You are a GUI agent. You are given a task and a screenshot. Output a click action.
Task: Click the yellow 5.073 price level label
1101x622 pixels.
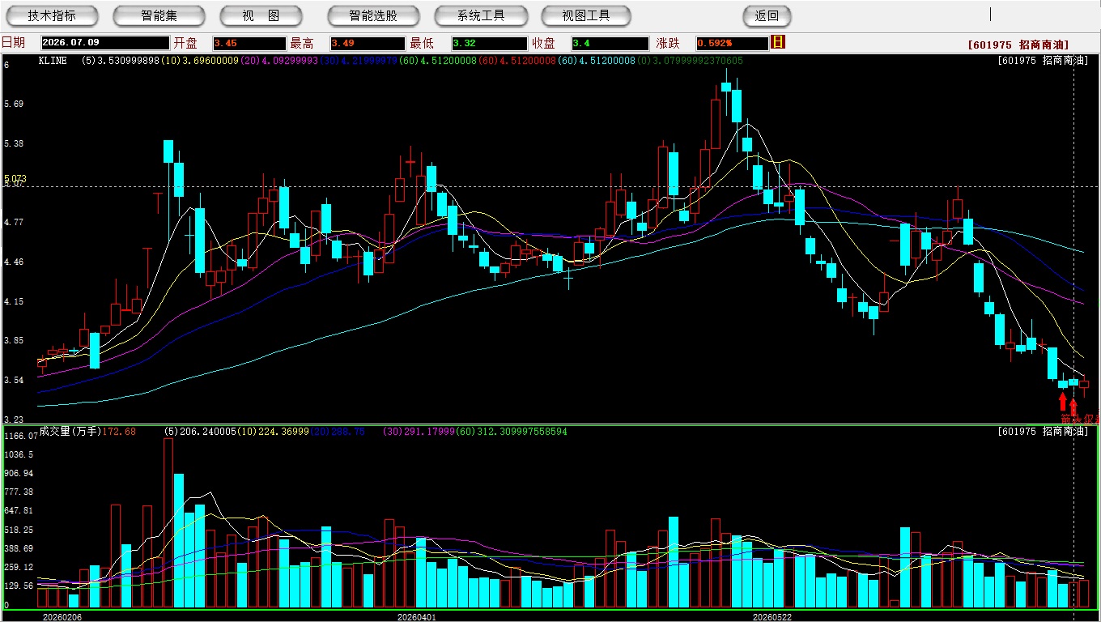(15, 178)
